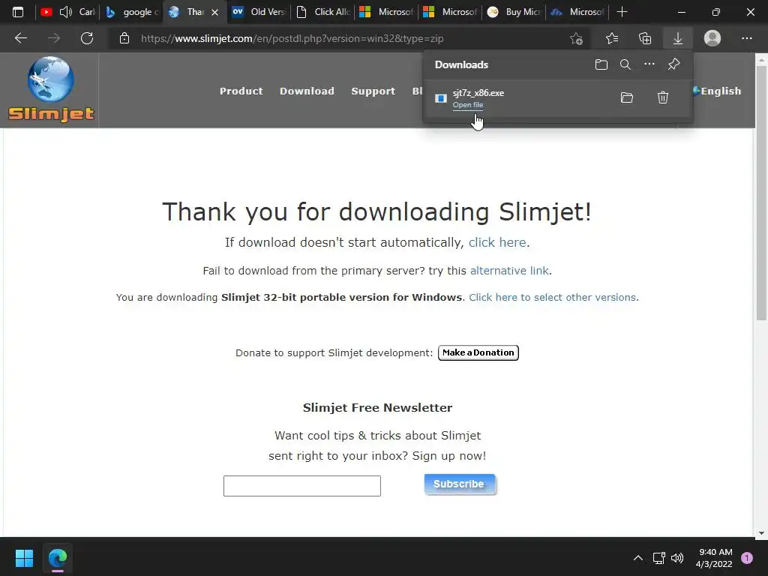768x576 pixels.
Task: Click the address bar URL
Action: (292, 39)
